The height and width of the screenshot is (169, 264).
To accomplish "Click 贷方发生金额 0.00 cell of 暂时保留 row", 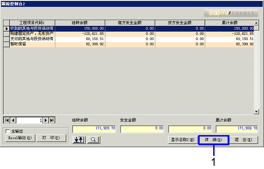I will (180, 44).
